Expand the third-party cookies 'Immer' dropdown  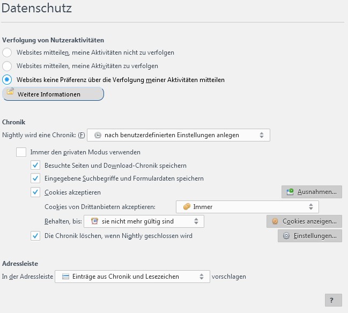[x=310, y=206]
